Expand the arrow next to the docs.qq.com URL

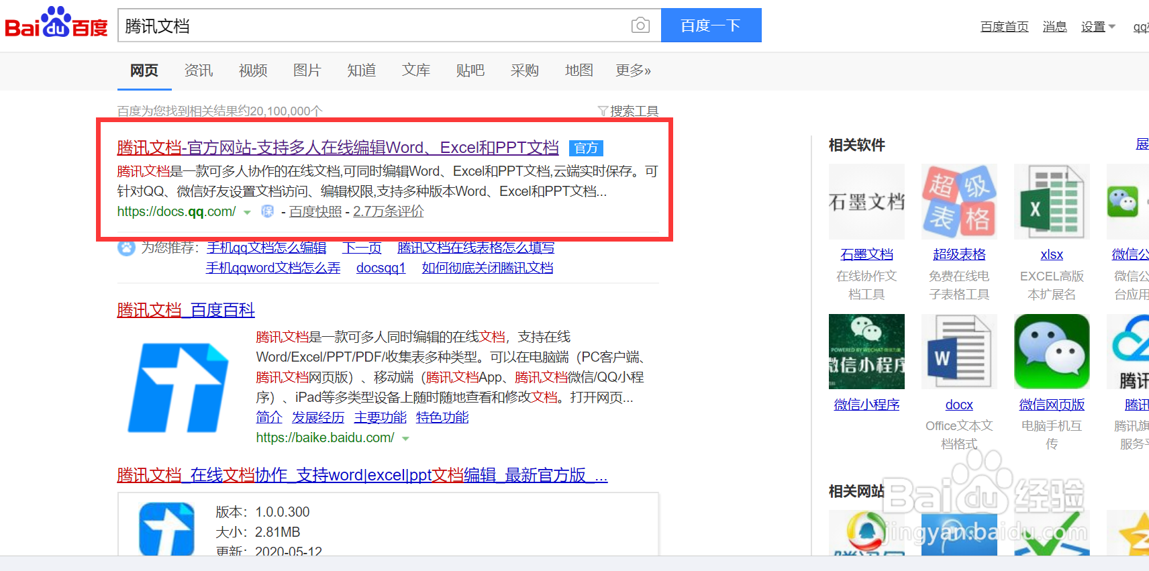(x=247, y=212)
